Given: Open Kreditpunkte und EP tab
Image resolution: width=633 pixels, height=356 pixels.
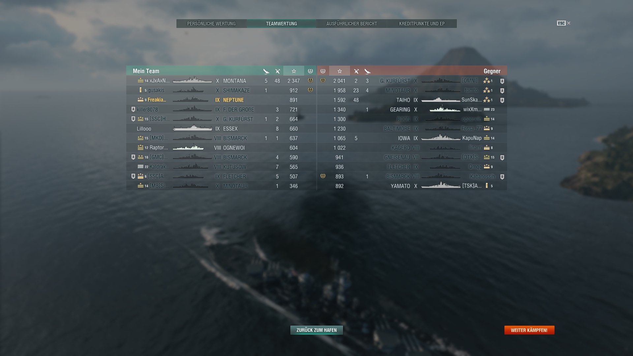Looking at the screenshot, I should tap(422, 24).
